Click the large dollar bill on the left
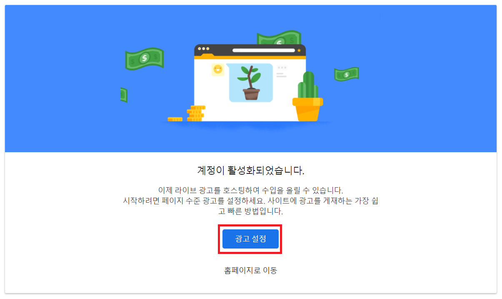This screenshot has width=502, height=299. tap(145, 59)
